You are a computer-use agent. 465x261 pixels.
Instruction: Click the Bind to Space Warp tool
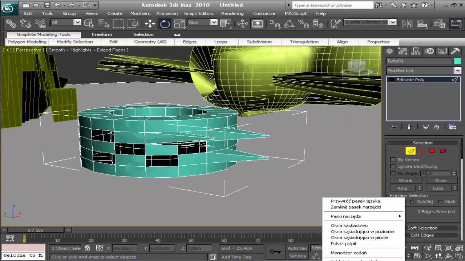click(x=40, y=24)
